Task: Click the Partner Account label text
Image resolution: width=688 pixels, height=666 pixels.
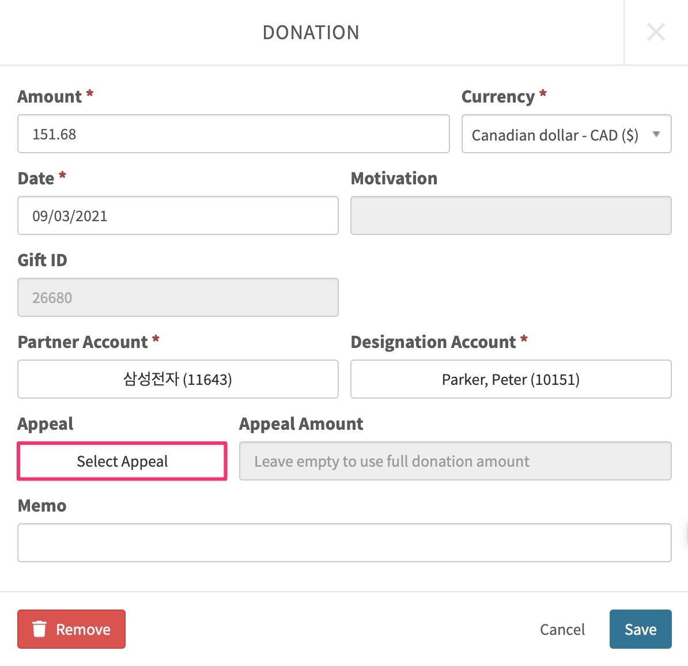Action: coord(82,342)
